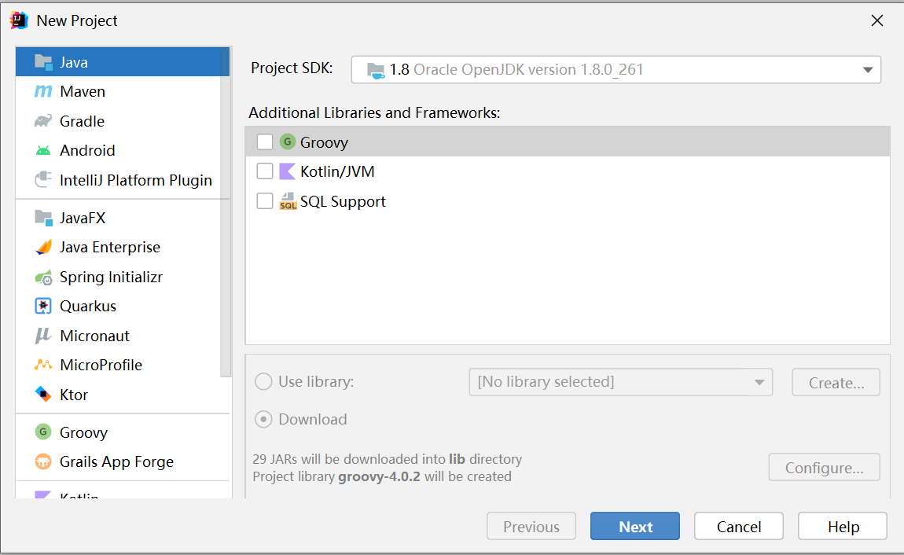Click the Next button

tap(635, 527)
